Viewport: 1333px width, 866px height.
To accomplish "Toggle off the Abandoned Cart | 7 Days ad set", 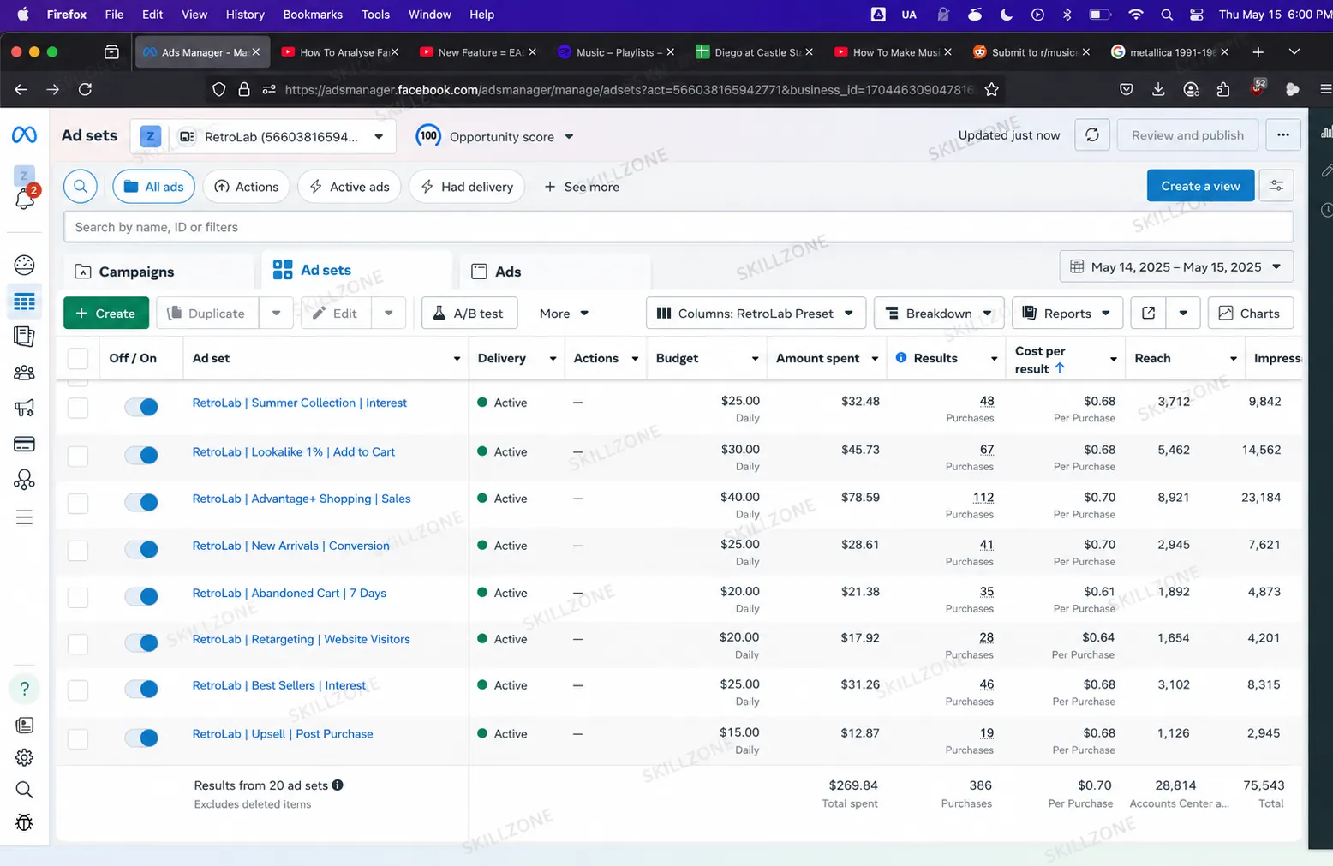I will click(141, 596).
